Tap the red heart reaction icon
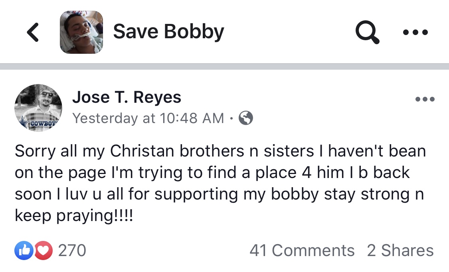This screenshot has height=272, width=449. (x=44, y=250)
